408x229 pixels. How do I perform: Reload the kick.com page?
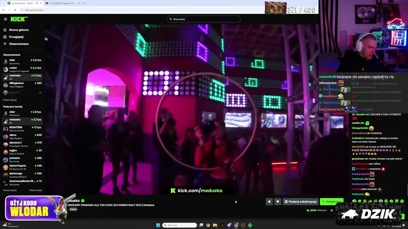coord(15,10)
